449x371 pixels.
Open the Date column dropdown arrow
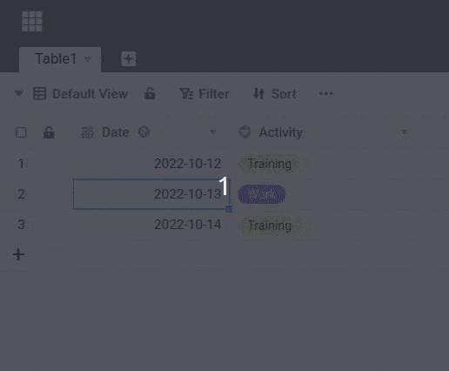point(212,132)
